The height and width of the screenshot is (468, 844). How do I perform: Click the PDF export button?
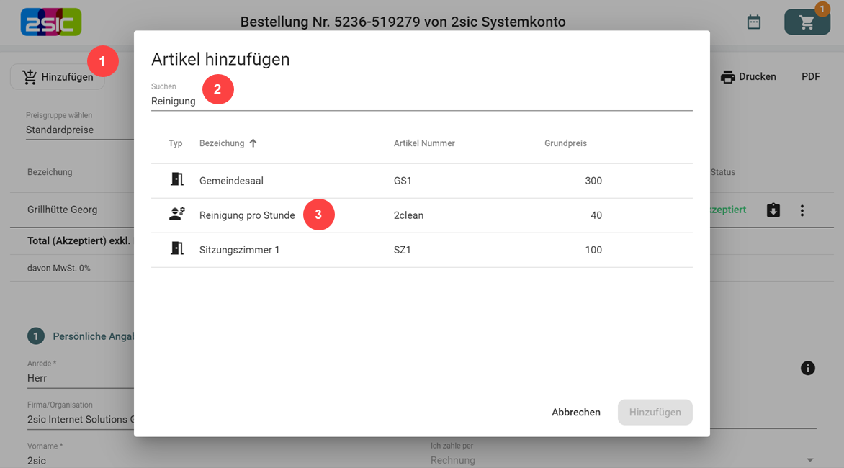coord(811,76)
